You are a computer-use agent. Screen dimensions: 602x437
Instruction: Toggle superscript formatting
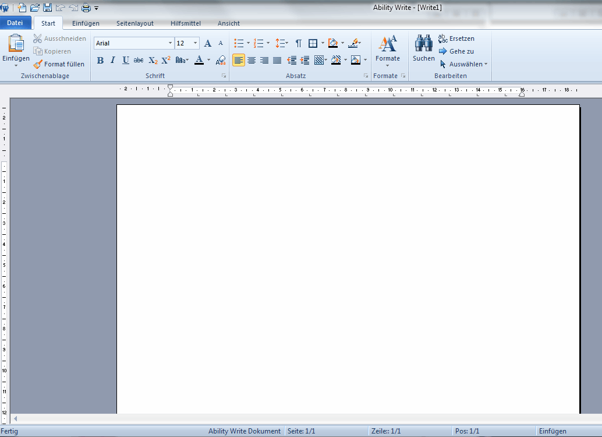point(166,61)
